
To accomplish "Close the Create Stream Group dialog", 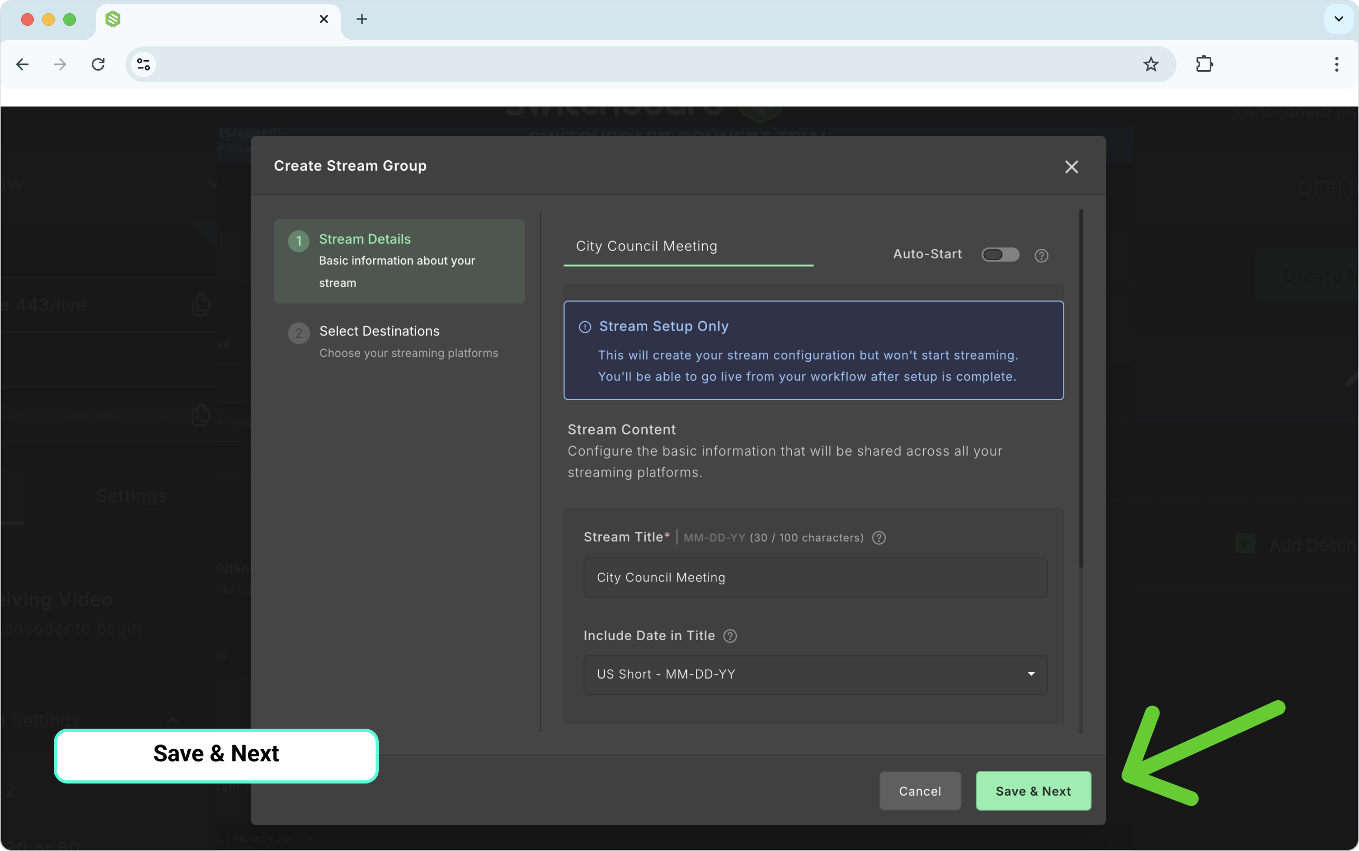I will click(x=1071, y=167).
